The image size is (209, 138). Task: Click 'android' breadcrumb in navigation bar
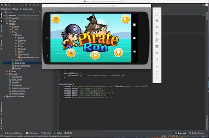tap(6, 9)
